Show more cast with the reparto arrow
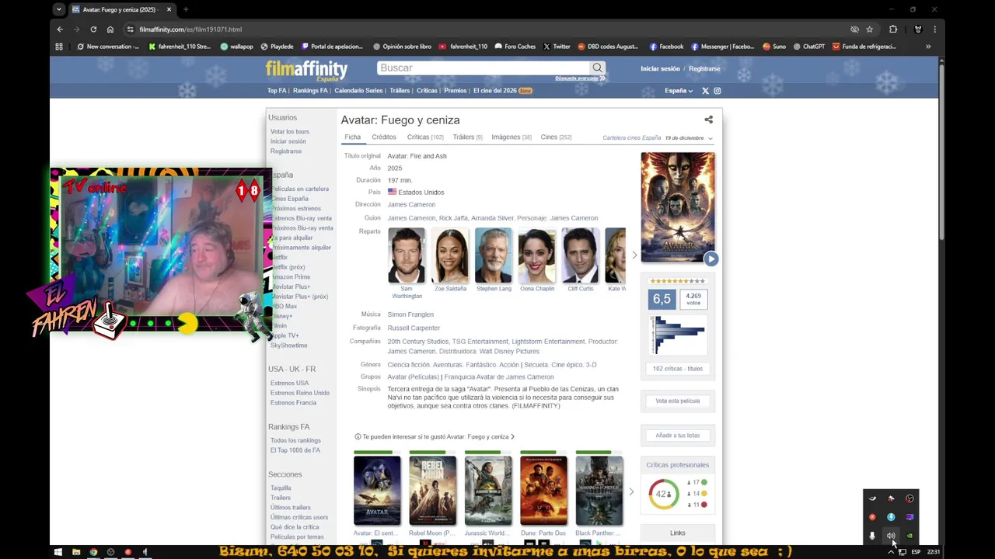Viewport: 995px width, 559px height. coord(634,255)
